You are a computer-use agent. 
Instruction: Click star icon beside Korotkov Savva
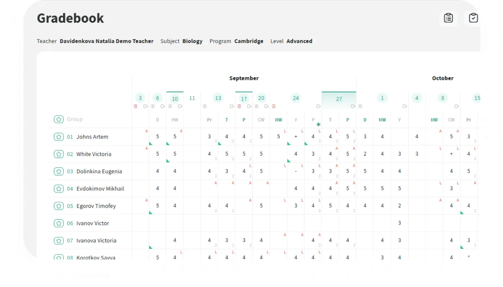click(59, 258)
